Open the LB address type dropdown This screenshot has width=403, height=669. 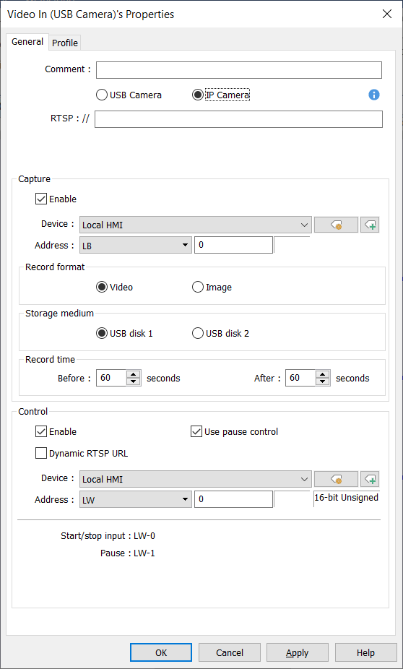click(x=136, y=246)
